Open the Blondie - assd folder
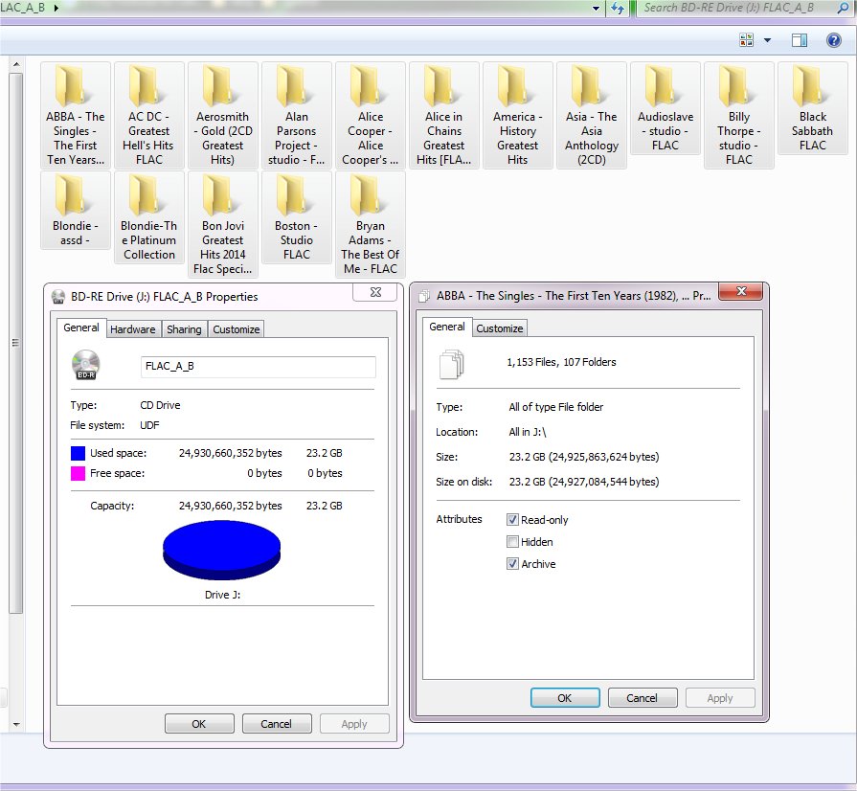The image size is (857, 791). point(76,211)
